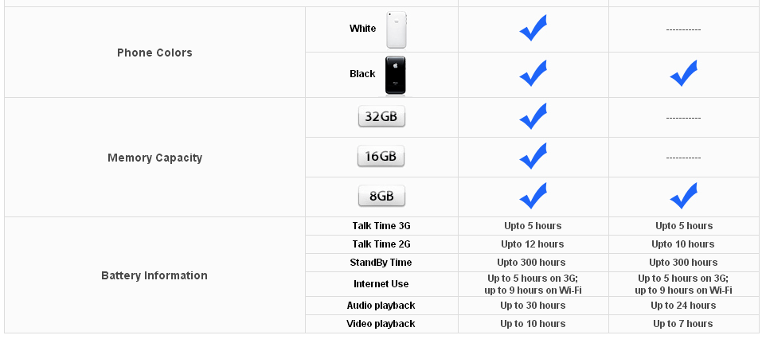Click the Black color checkmark in second phone column
Image resolution: width=766 pixels, height=343 pixels.
click(x=683, y=74)
